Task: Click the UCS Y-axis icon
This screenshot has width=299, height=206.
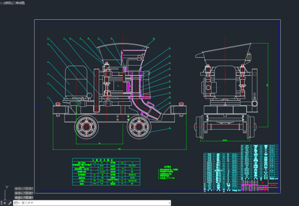Action: coord(7,187)
